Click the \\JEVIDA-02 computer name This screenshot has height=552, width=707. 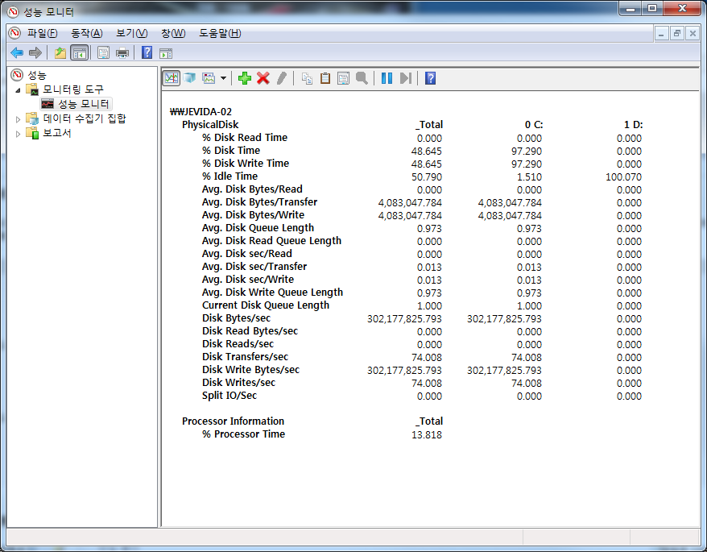[x=201, y=111]
